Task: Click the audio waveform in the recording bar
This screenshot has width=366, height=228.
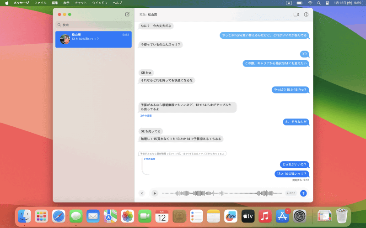Action: (x=222, y=193)
